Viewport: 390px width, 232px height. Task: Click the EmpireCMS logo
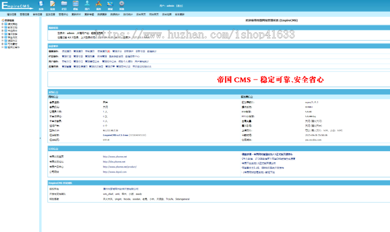click(17, 6)
